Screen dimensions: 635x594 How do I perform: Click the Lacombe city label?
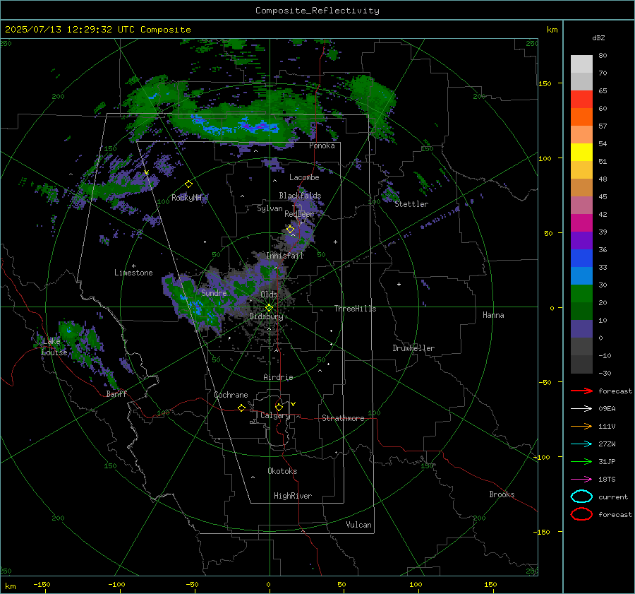304,177
